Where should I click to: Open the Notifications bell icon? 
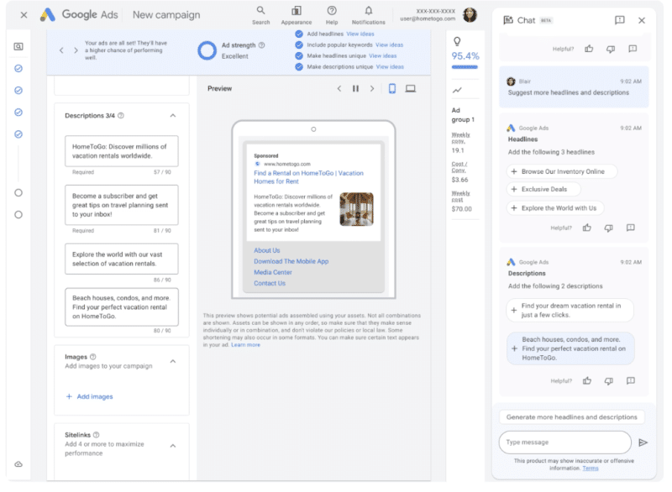(x=369, y=10)
